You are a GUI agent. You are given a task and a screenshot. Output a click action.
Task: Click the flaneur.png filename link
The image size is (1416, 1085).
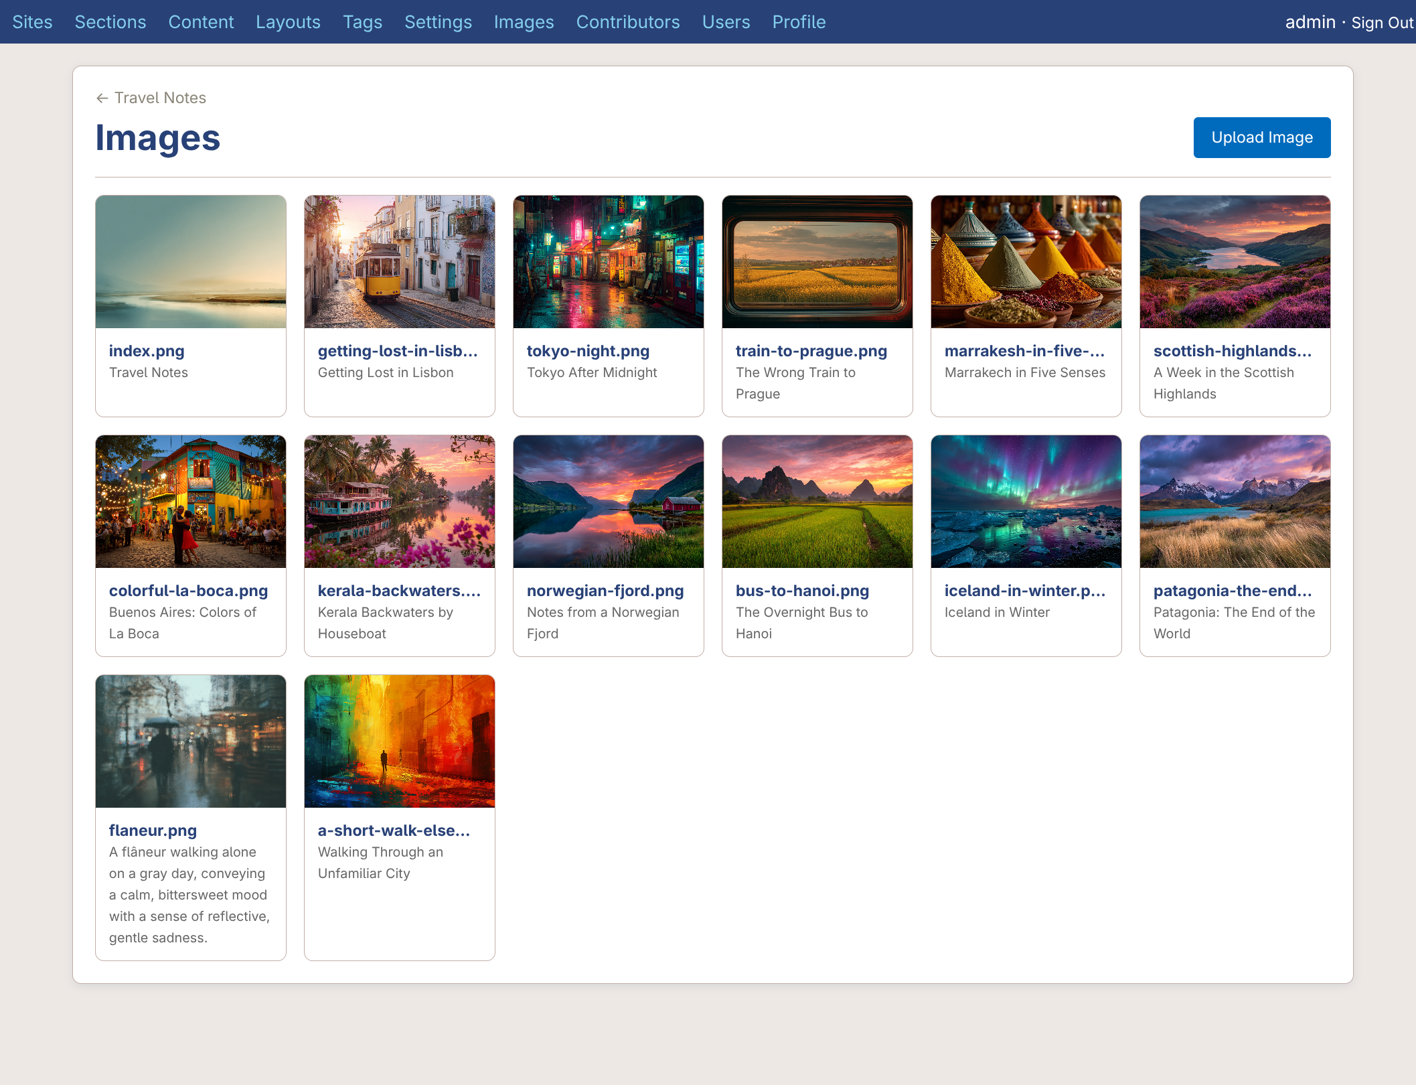(x=153, y=830)
